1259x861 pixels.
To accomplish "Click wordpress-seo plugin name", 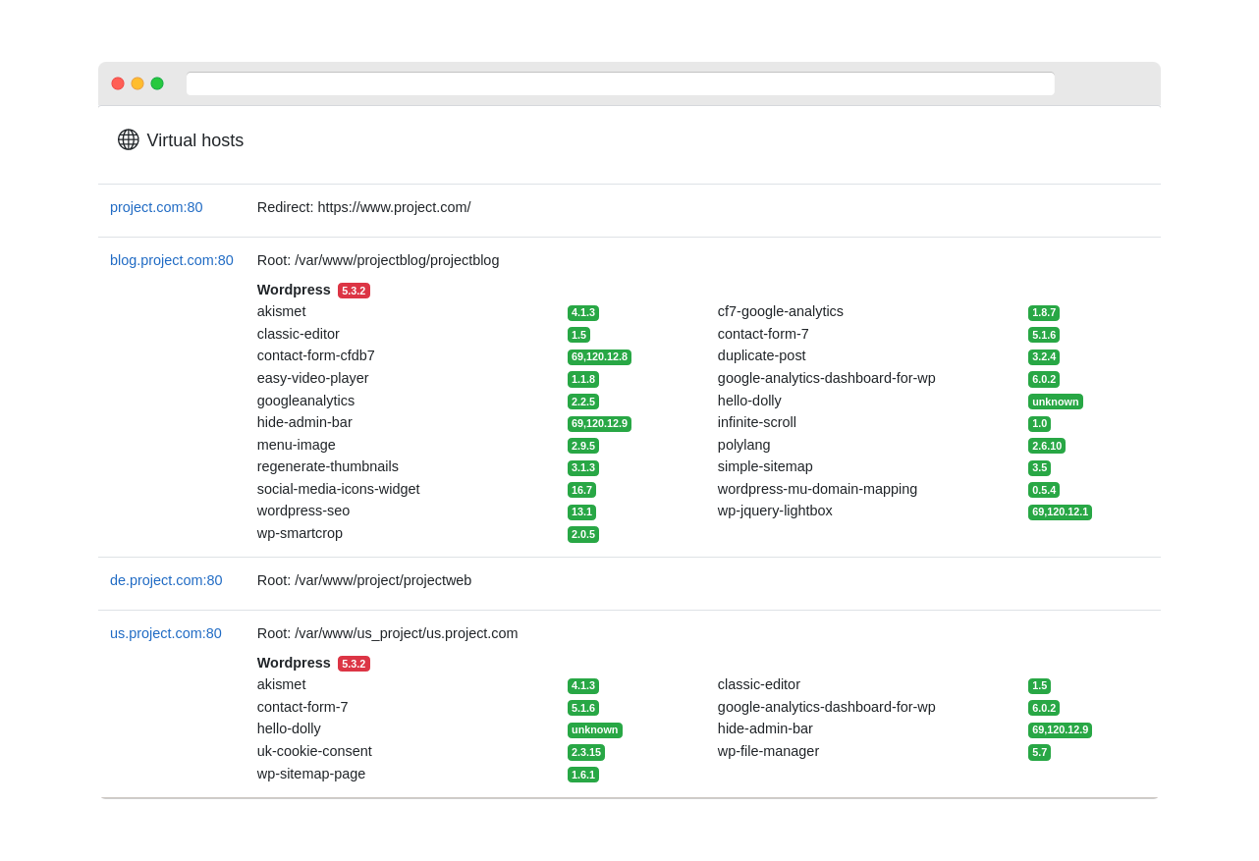I will click(x=303, y=511).
